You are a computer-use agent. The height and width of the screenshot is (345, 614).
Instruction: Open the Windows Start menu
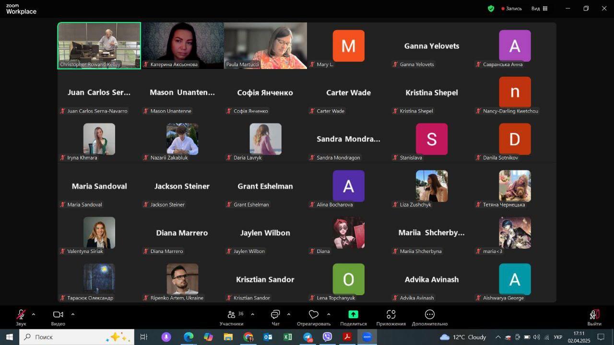[10, 337]
